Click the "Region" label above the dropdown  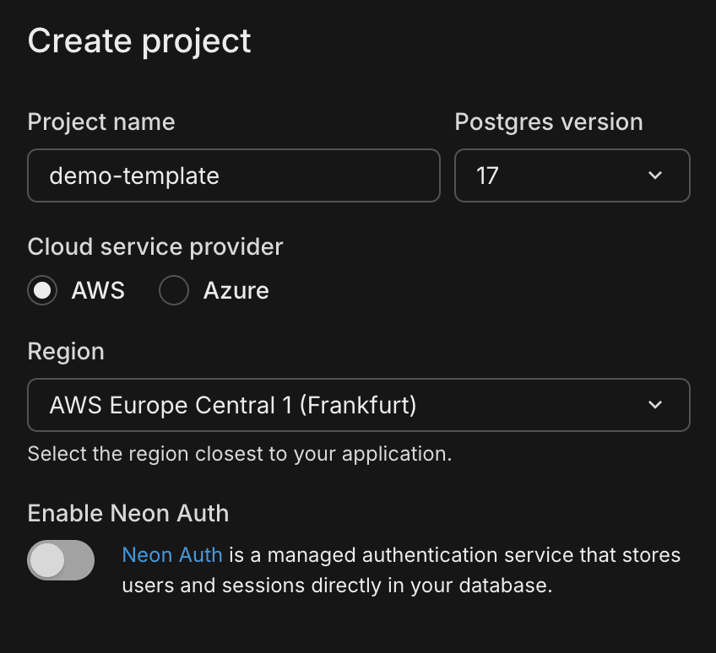(66, 351)
